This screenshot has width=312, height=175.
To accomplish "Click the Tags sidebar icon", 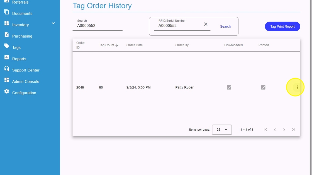I will tap(7, 46).
